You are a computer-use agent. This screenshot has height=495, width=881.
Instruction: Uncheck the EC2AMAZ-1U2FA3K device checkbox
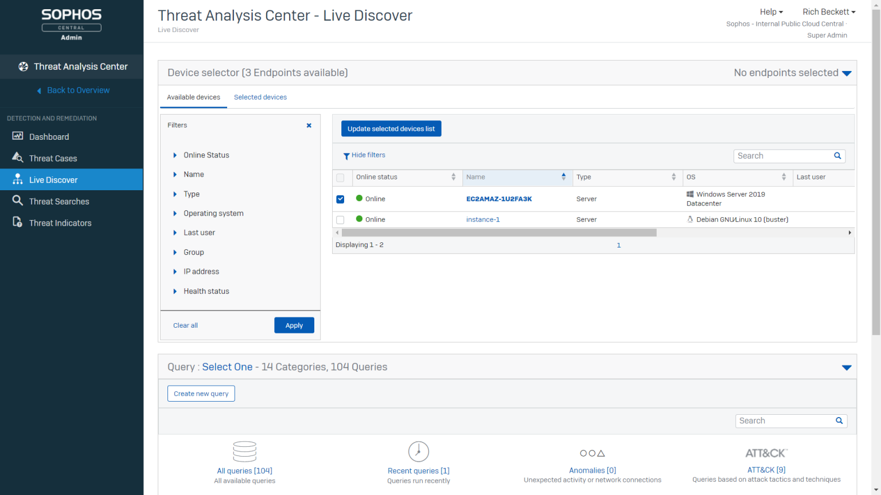pyautogui.click(x=340, y=199)
